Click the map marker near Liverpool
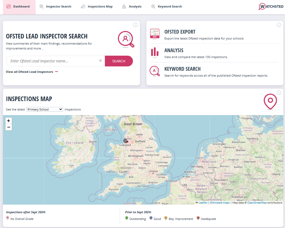285x228 pixels. coord(125,141)
